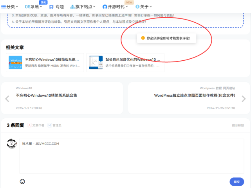Click the chevron next to OS系统
The width and height of the screenshot is (251, 188).
(x=41, y=7)
